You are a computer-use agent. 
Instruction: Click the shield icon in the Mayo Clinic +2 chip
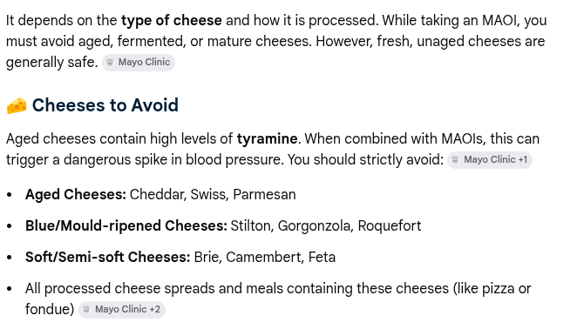(86, 310)
